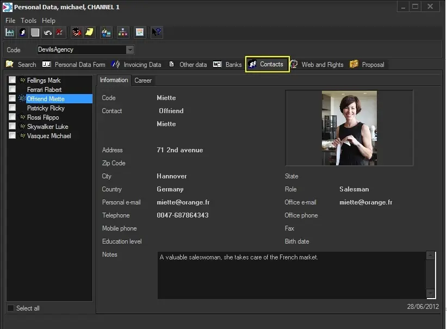
Task: Click the help pointer question mark icon
Action: pos(157,33)
